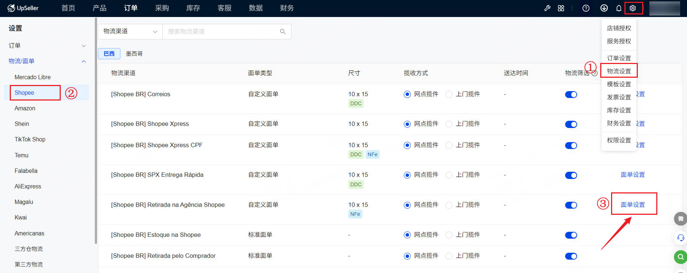The image size is (687, 273).
Task: Select 服务授权 in settings menu
Action: pos(619,41)
